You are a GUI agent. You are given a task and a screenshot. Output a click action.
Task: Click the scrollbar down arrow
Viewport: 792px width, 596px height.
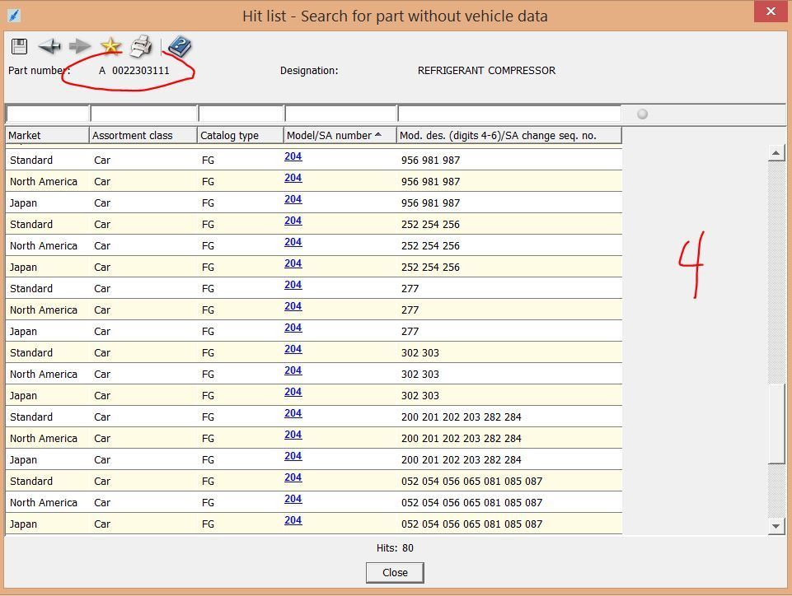pos(776,525)
